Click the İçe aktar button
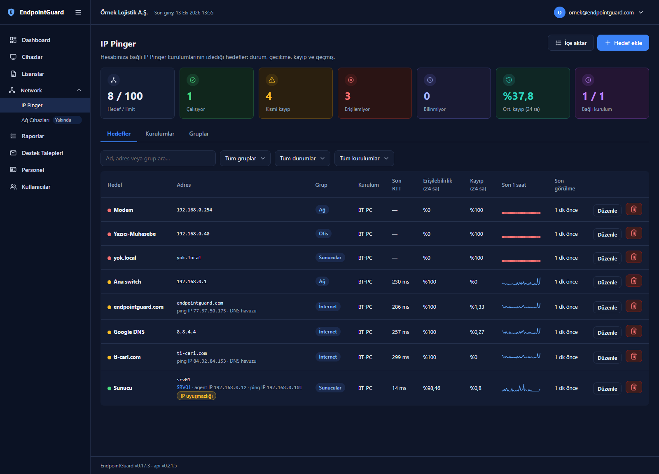Screen dimensions: 659x474 click(571, 43)
